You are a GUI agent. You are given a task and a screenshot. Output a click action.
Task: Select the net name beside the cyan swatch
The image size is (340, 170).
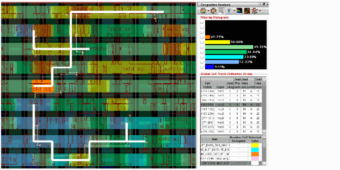click(215, 149)
